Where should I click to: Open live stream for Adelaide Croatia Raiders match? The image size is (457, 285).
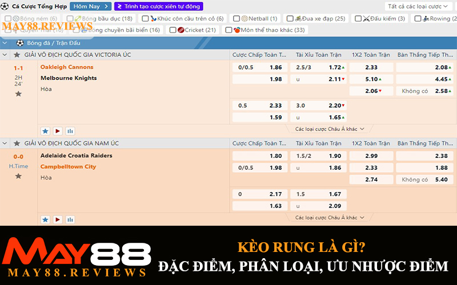(x=58, y=219)
